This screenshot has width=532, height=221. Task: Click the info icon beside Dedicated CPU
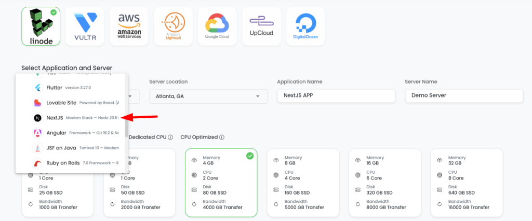(170, 137)
